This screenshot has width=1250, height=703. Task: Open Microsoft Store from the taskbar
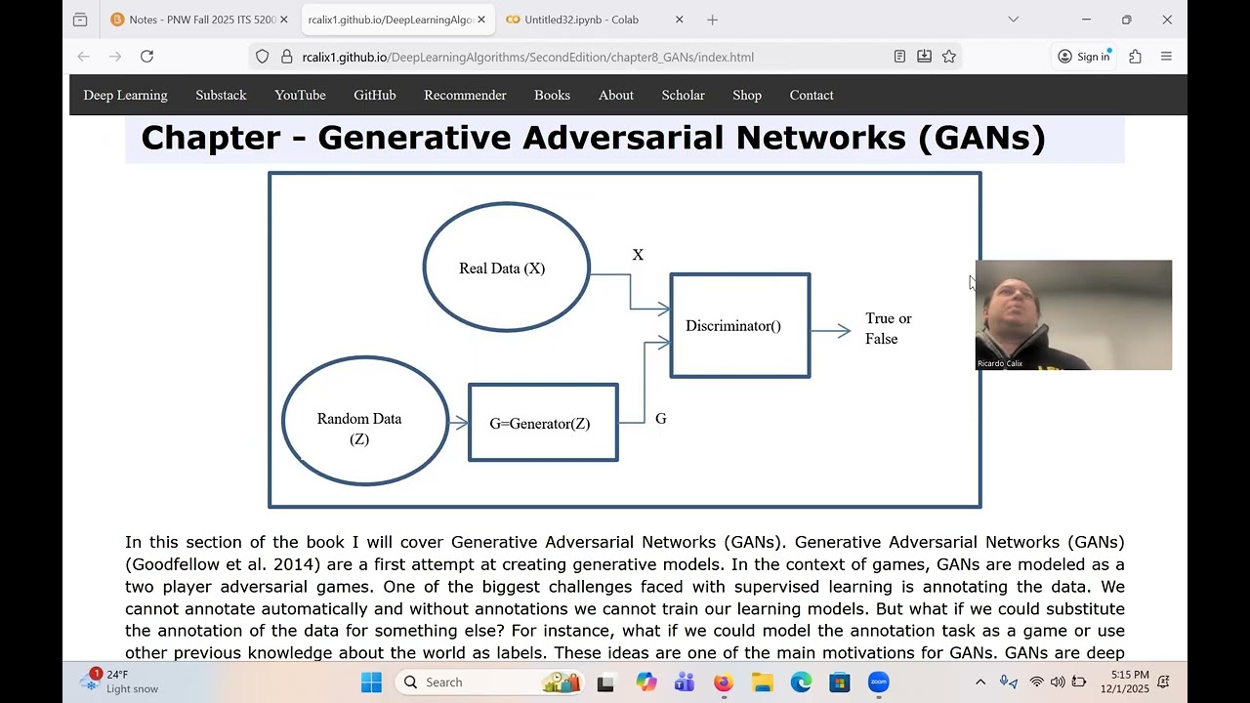pos(840,682)
